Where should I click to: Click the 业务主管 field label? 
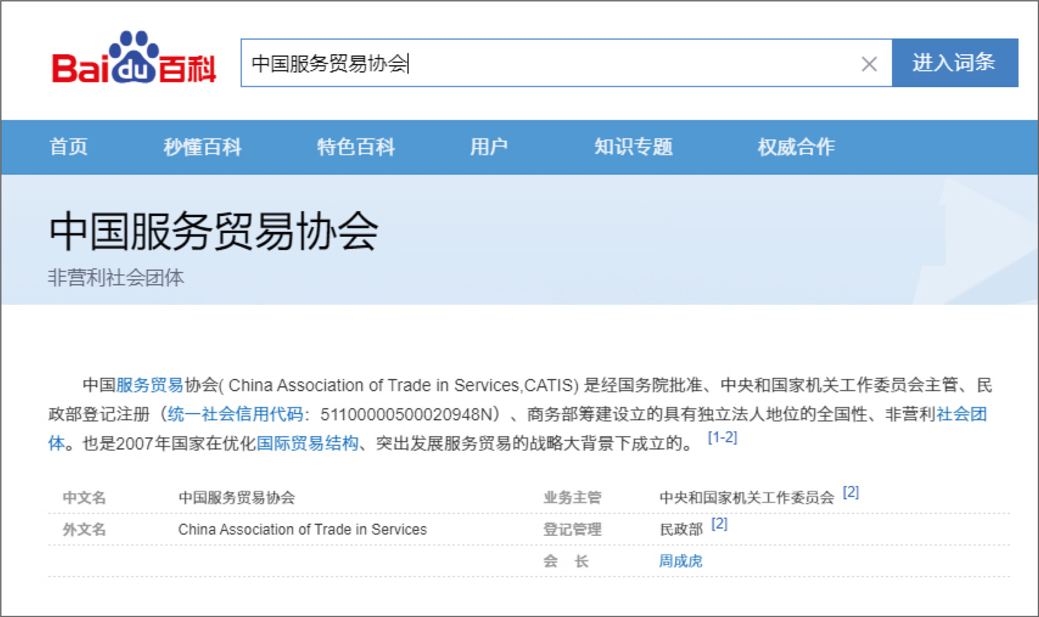click(x=572, y=498)
